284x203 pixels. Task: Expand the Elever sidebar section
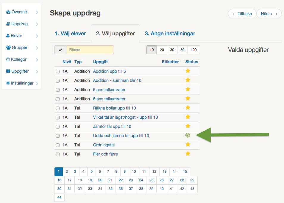37,36
